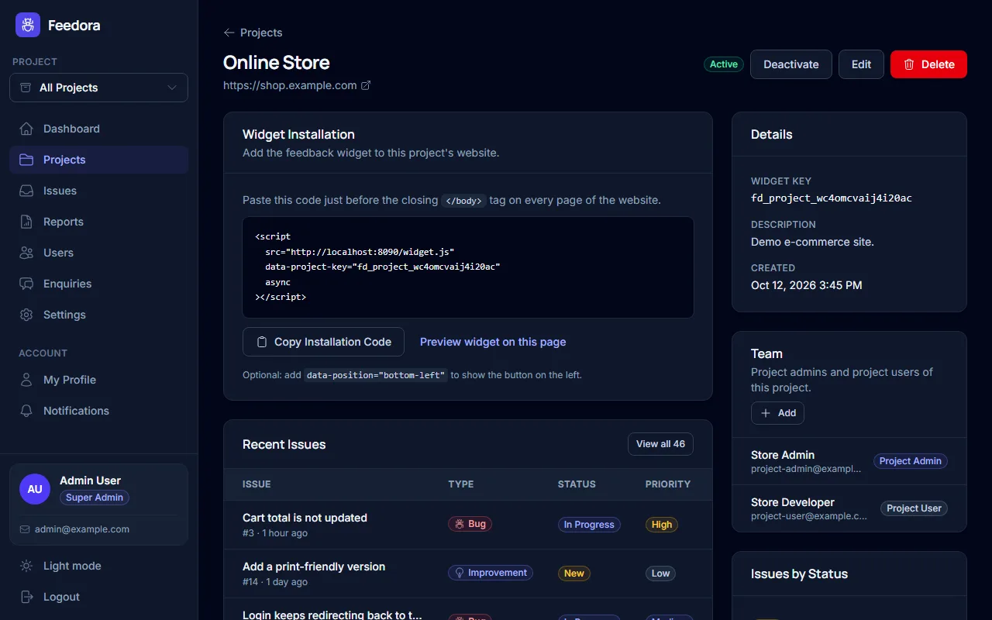Image resolution: width=992 pixels, height=620 pixels.
Task: Click the In Progress status badge for Cart total issue
Action: (x=589, y=525)
